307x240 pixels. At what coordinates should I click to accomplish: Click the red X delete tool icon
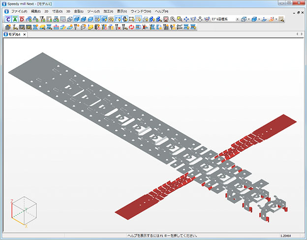[x=118, y=27]
